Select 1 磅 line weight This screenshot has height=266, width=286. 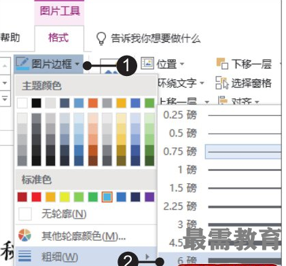tap(219, 170)
